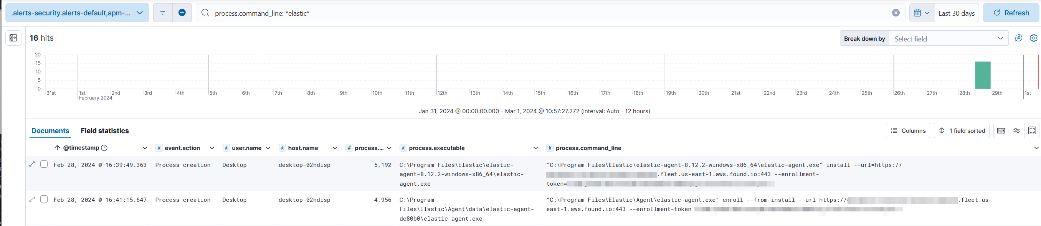
Task: Open the date quick menu calendar dropdown
Action: click(x=921, y=13)
